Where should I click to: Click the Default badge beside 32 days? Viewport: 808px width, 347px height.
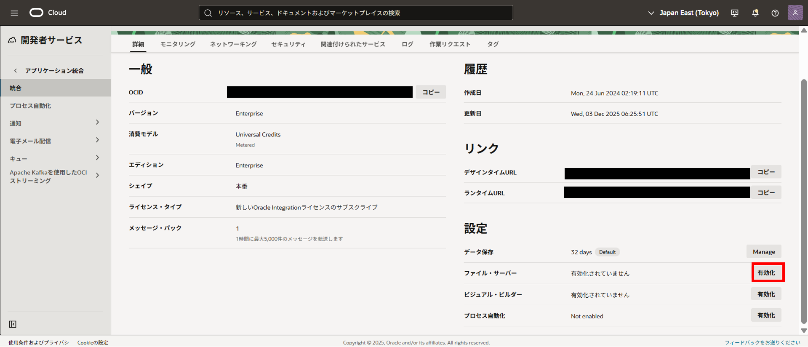[x=607, y=252]
